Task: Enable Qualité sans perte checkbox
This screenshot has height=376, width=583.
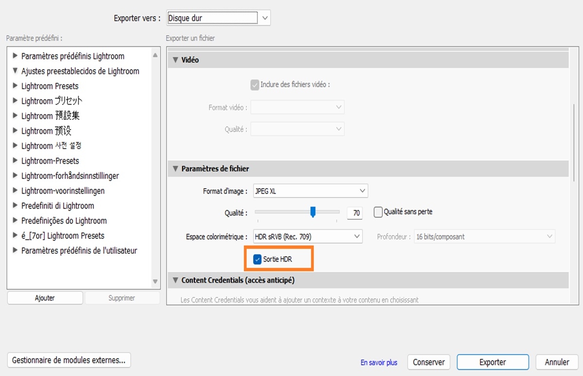Action: pos(378,212)
